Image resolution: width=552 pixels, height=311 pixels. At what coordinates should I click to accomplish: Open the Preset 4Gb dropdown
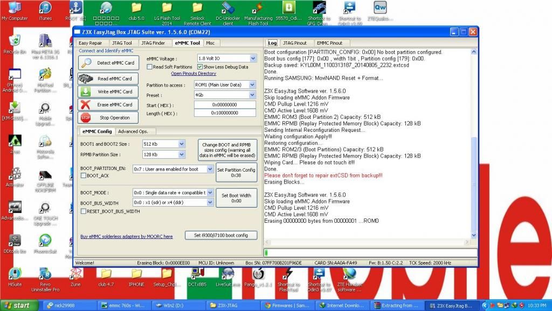252,95
